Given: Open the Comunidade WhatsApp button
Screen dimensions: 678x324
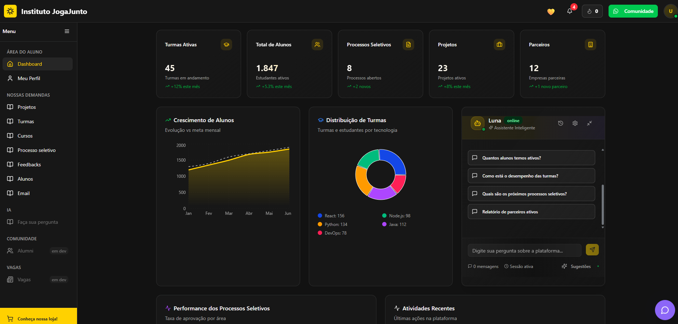Looking at the screenshot, I should (633, 11).
